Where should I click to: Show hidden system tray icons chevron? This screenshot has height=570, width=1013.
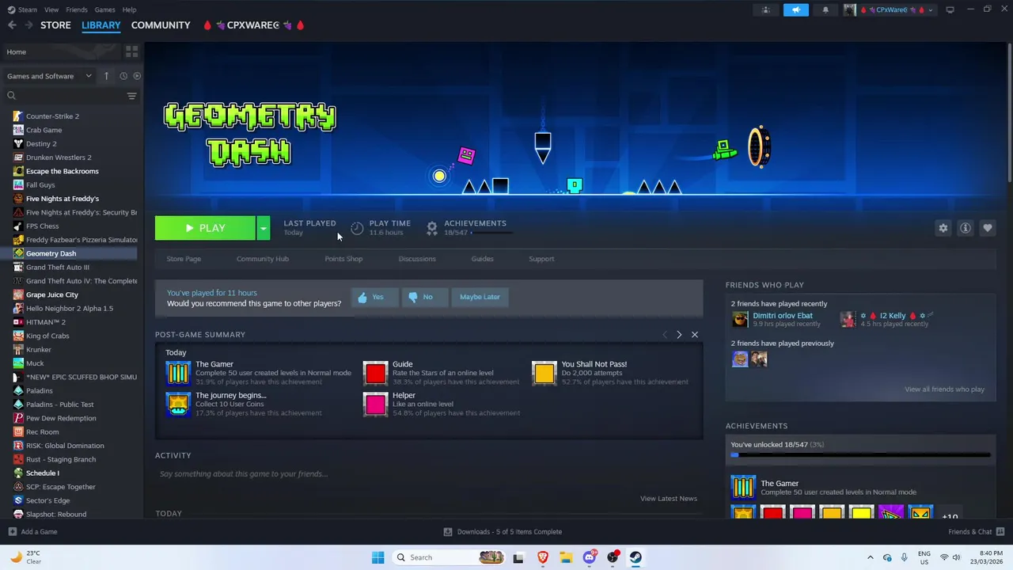pyautogui.click(x=870, y=557)
